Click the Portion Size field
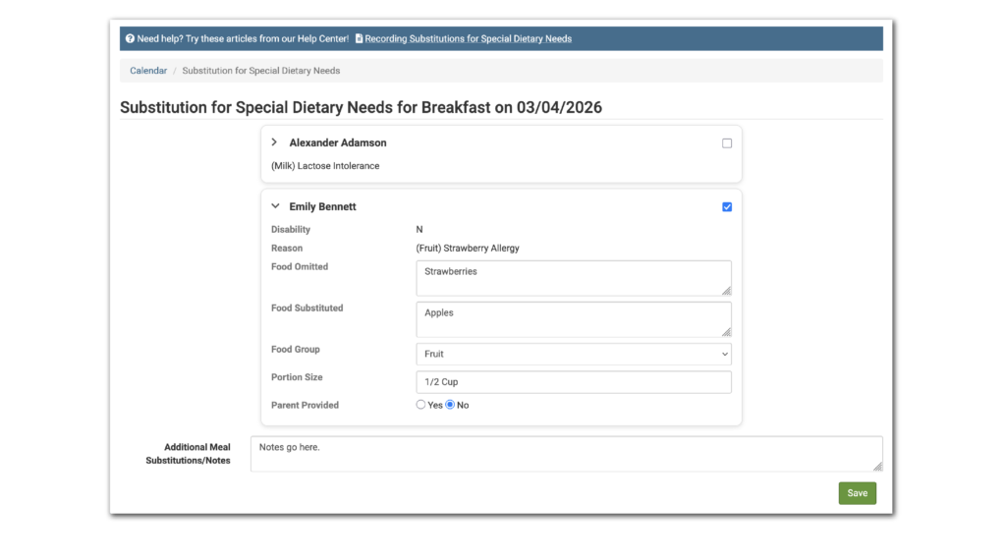This screenshot has height=559, width=1006. click(x=573, y=382)
